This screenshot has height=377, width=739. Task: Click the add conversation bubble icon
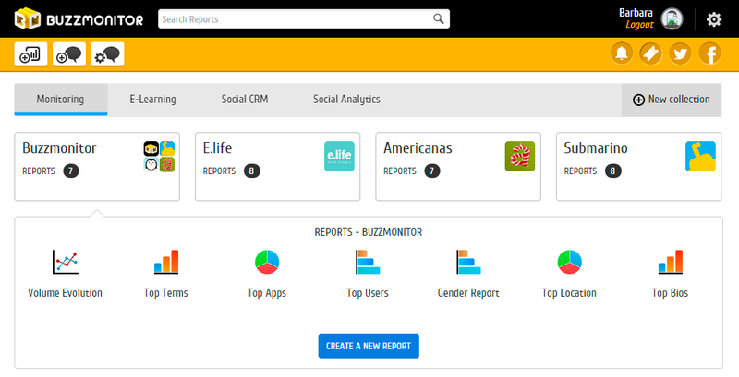[69, 54]
